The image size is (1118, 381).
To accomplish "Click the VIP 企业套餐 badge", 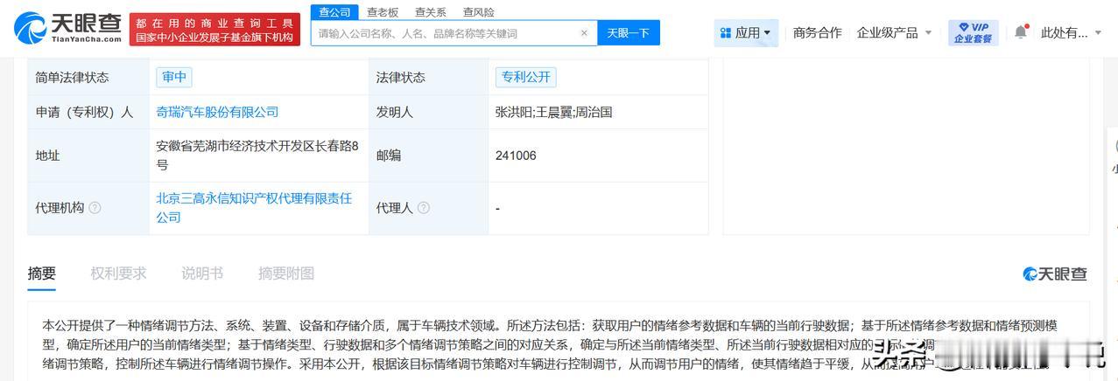I will click(973, 33).
